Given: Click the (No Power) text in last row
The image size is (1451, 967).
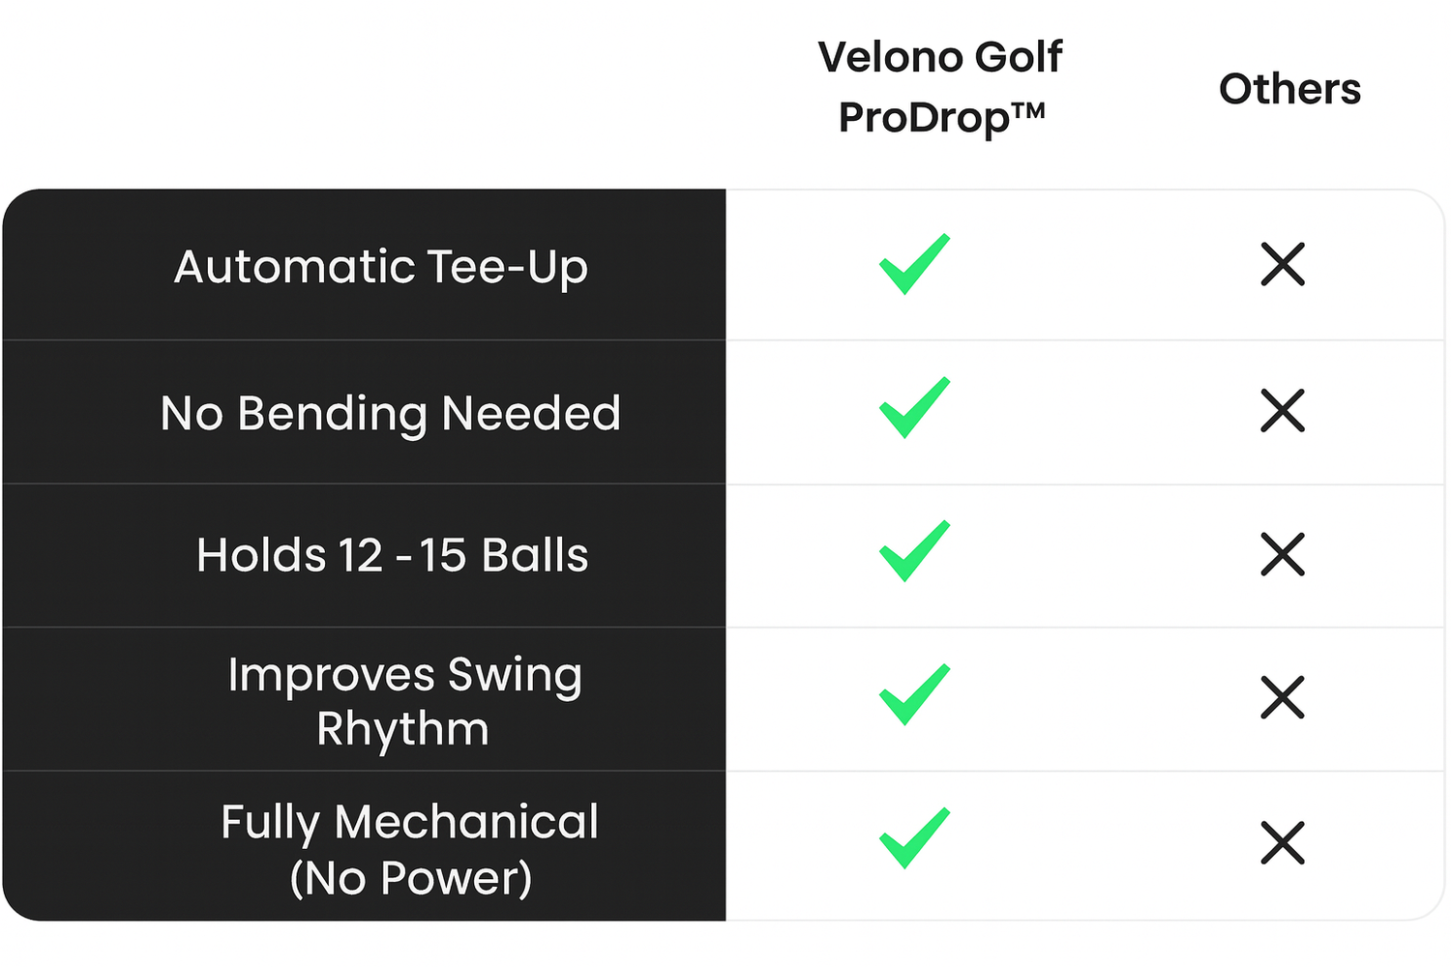Looking at the screenshot, I should pyautogui.click(x=410, y=878).
